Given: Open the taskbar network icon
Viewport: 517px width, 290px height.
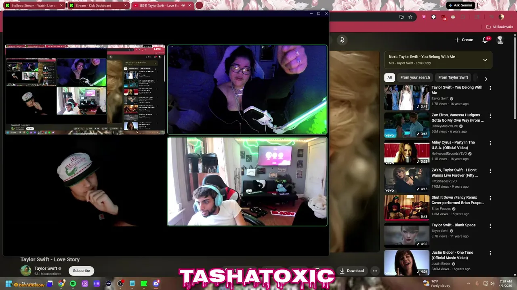Looking at the screenshot, I should (x=485, y=284).
